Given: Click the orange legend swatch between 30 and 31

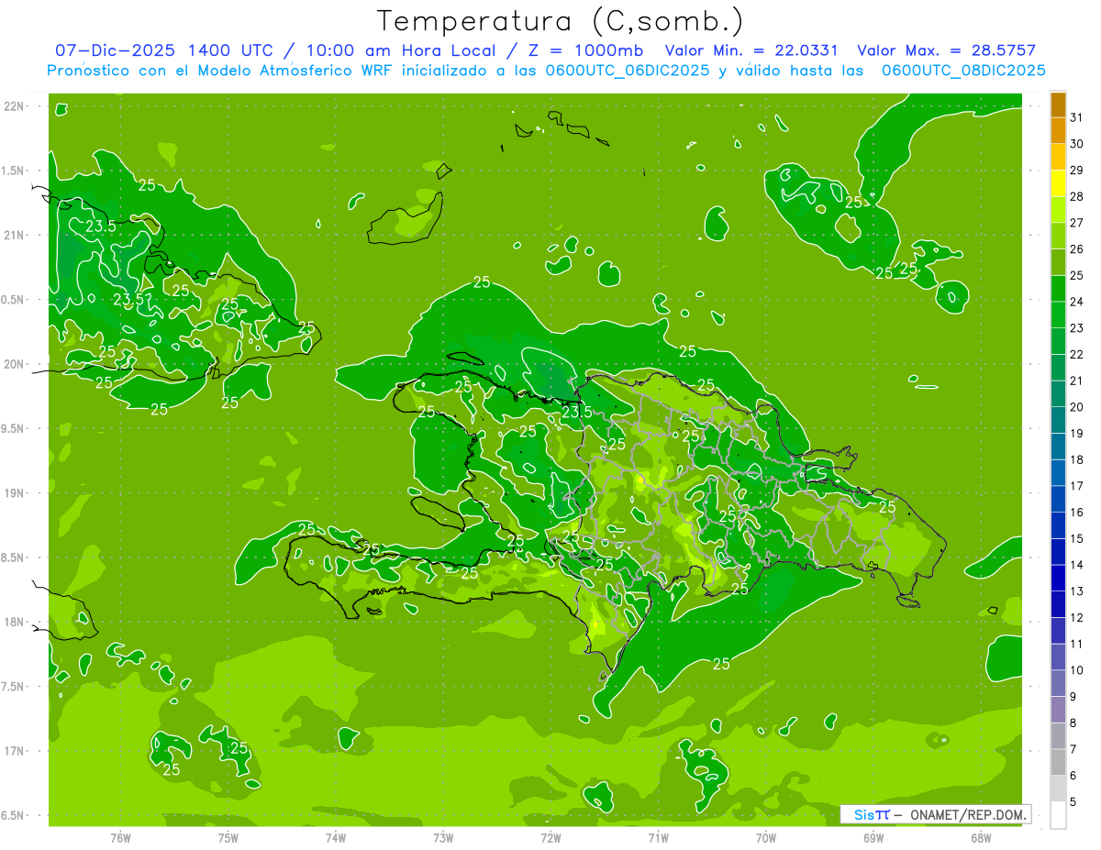Looking at the screenshot, I should pyautogui.click(x=1058, y=130).
